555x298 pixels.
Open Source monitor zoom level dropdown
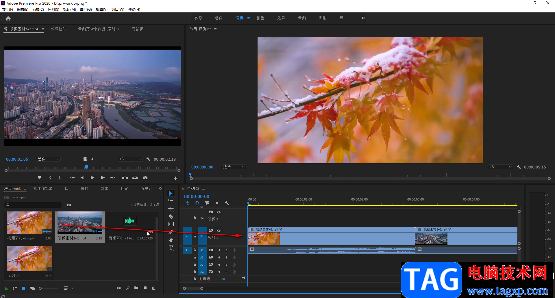[48, 159]
